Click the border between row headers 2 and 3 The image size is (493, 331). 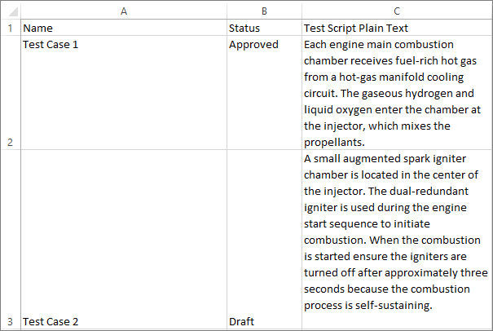(11, 150)
